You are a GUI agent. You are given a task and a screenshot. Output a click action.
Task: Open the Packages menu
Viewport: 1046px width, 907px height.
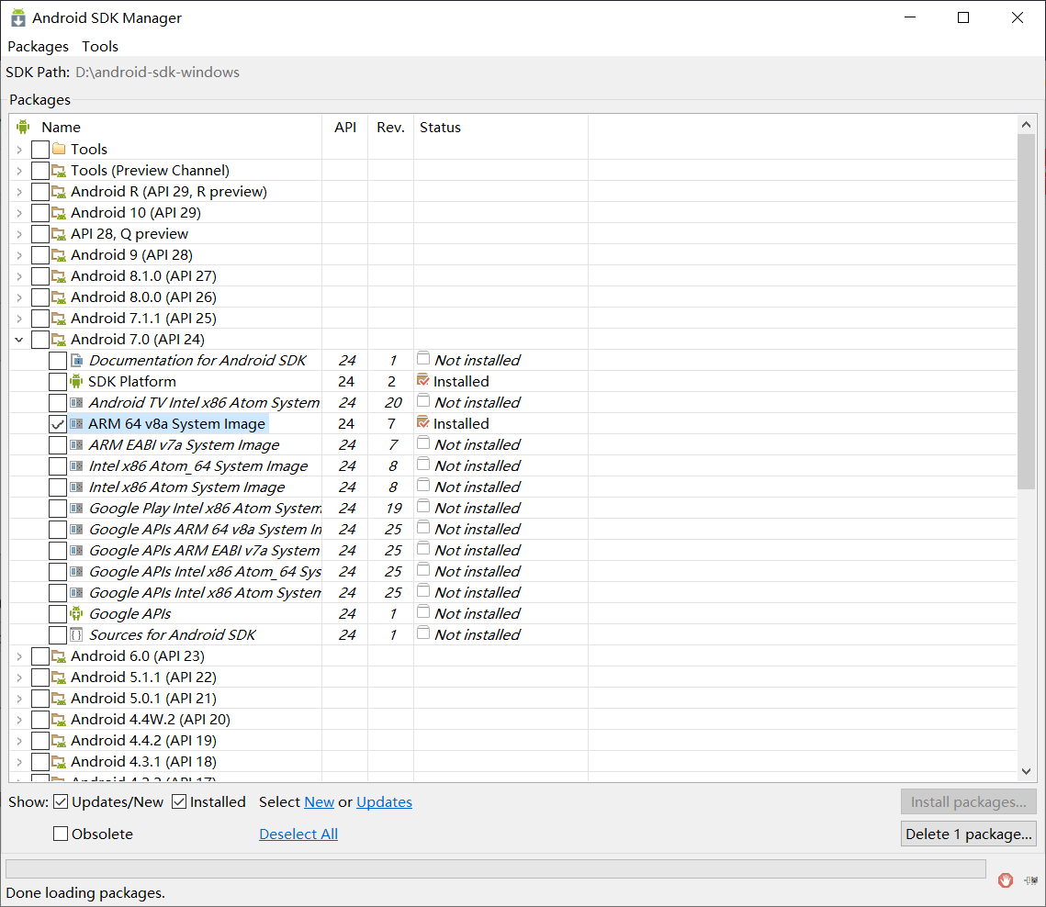[38, 46]
